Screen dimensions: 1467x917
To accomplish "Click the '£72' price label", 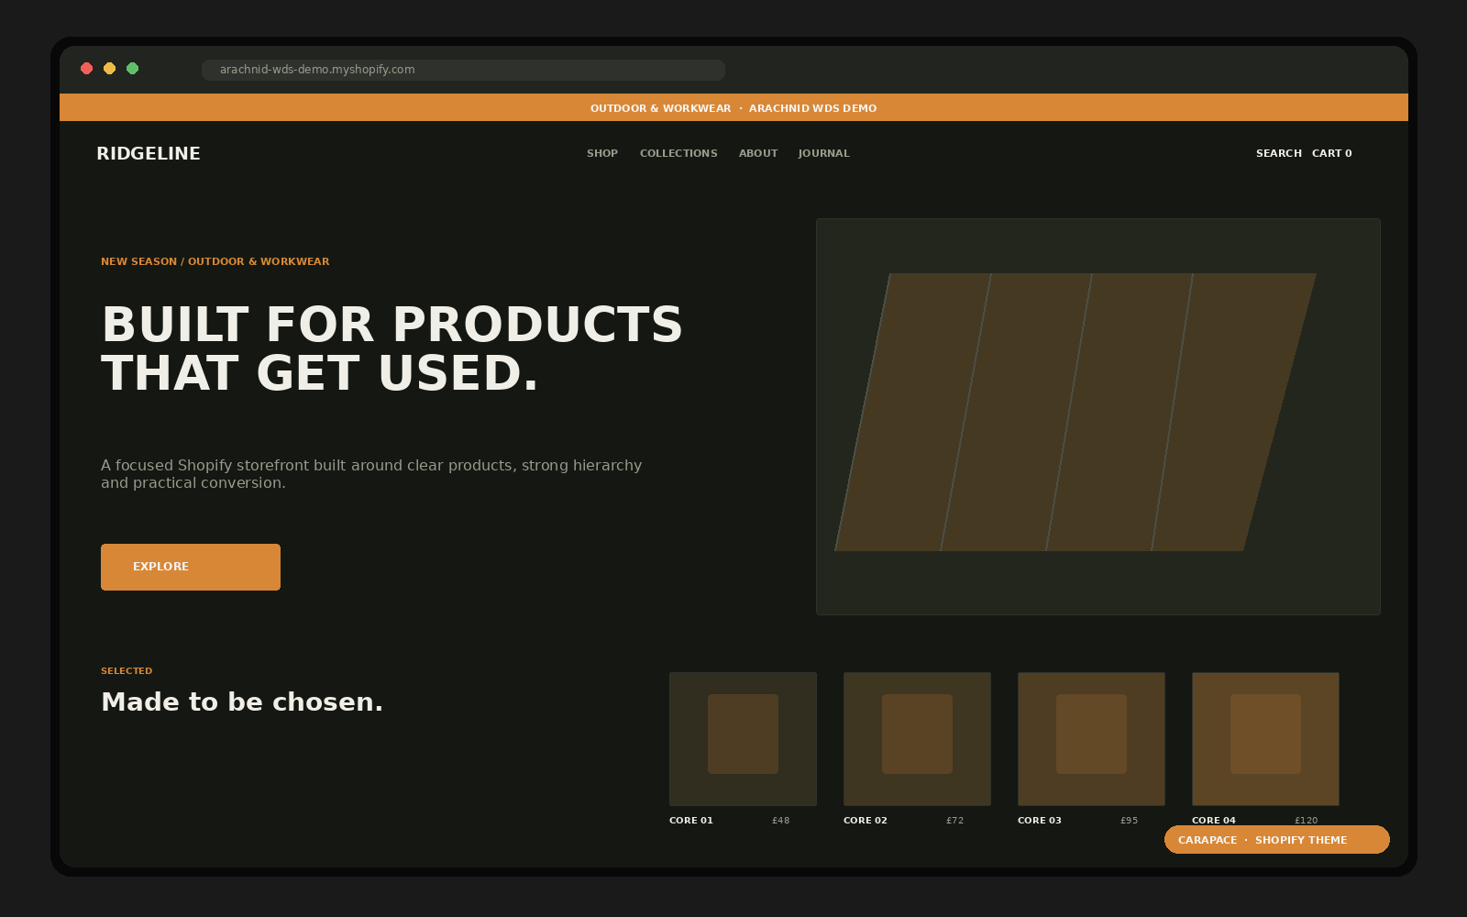I will pos(955,821).
